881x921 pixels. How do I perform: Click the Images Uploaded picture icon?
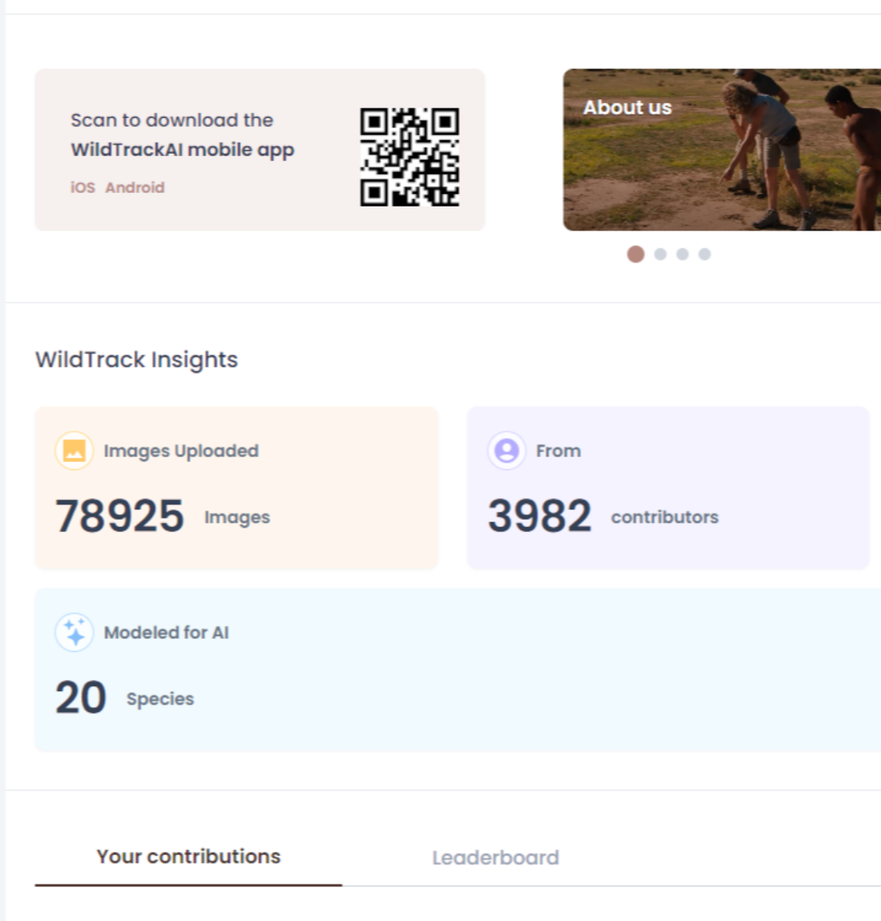pos(74,451)
